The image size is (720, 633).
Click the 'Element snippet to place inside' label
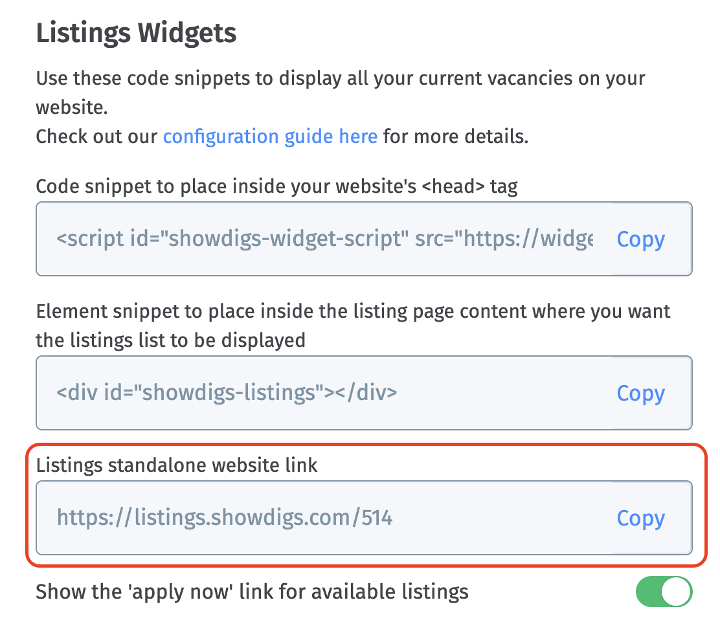click(353, 311)
